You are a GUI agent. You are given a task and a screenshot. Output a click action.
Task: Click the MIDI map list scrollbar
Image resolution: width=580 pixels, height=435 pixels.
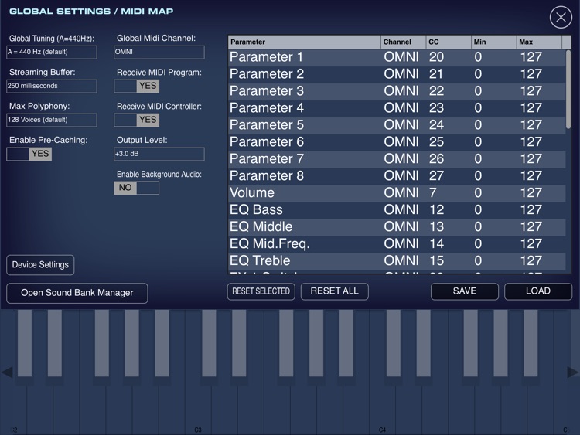[568, 90]
